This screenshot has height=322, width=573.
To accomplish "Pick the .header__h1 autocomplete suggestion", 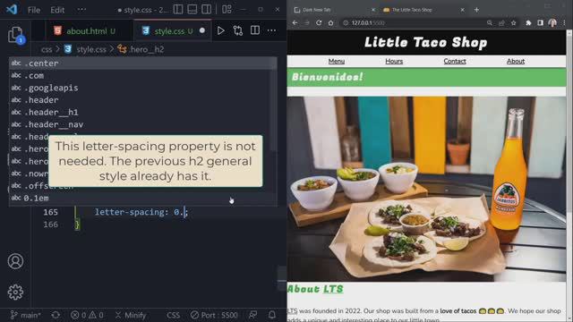I will pyautogui.click(x=142, y=112).
